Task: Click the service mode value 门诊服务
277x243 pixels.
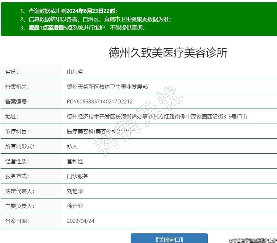Action: pyautogui.click(x=77, y=176)
